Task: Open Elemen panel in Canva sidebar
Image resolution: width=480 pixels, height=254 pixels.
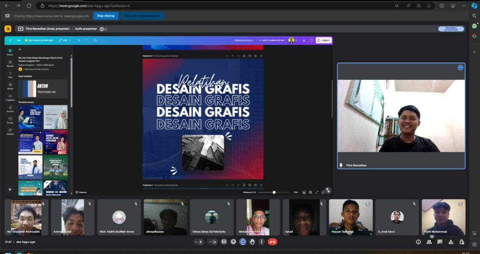Action: 10,63
